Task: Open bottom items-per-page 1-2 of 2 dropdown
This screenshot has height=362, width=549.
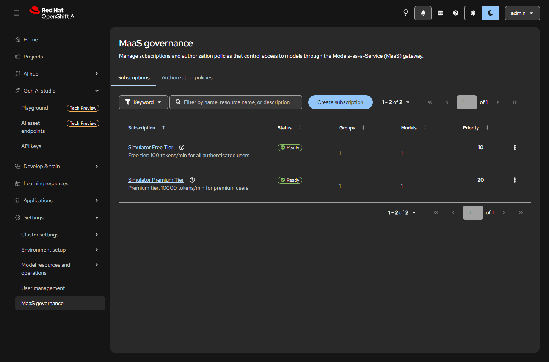Action: click(402, 212)
